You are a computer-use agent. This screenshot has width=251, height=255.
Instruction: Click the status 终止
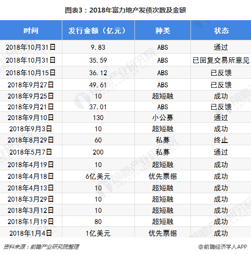tap(221, 140)
